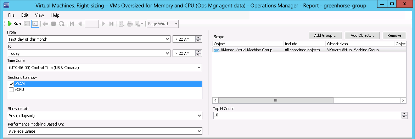Screen dimensions: 415x139
Task: Click the refresh report icon
Action: click(61, 24)
